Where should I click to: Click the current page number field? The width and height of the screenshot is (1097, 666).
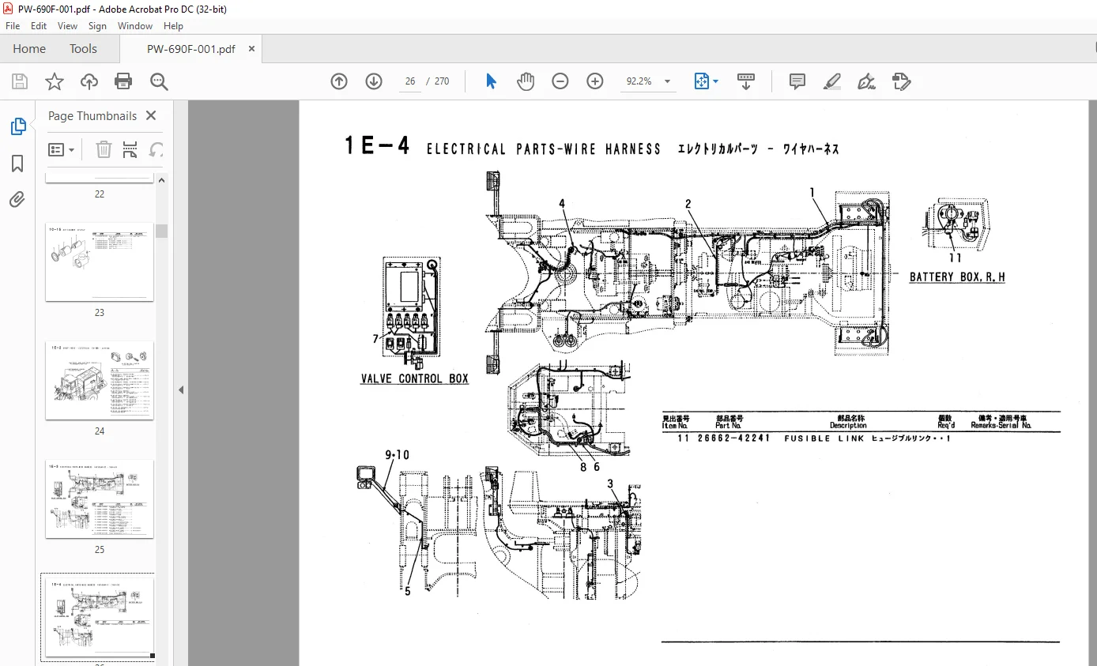[x=409, y=81]
